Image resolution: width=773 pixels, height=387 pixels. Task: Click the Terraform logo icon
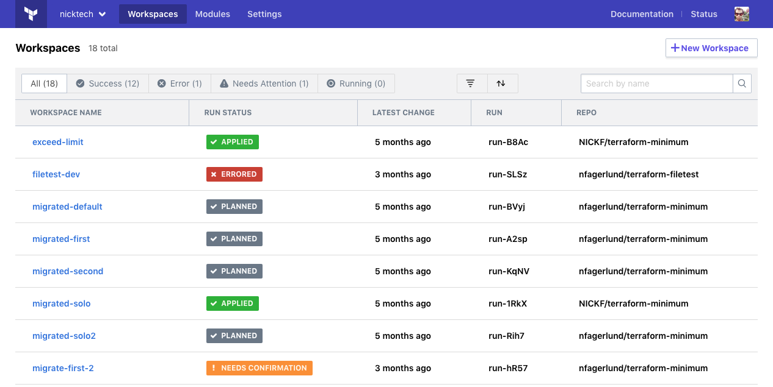pyautogui.click(x=32, y=14)
